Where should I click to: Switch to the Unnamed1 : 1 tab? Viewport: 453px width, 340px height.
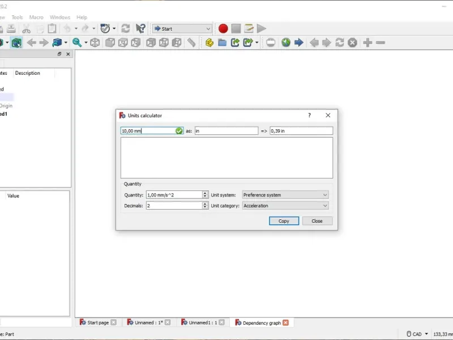pos(203,322)
